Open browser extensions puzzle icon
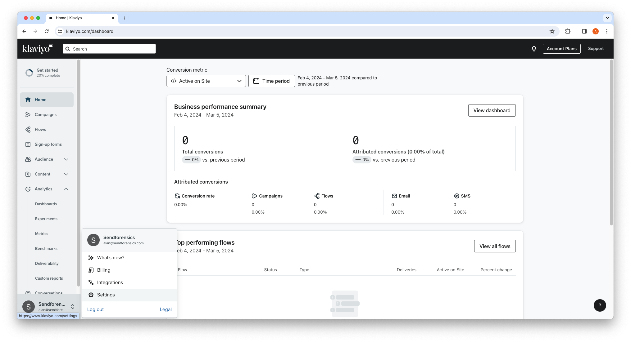The image size is (631, 342). (x=568, y=31)
